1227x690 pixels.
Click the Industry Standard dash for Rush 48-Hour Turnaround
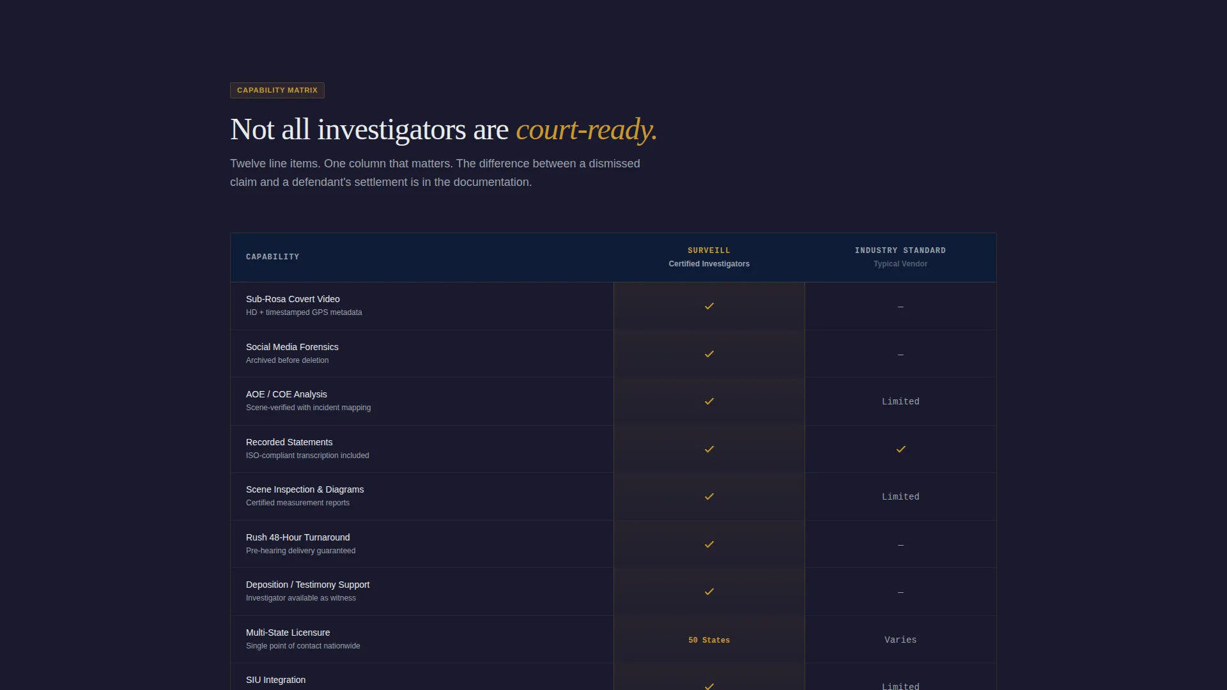tap(900, 545)
